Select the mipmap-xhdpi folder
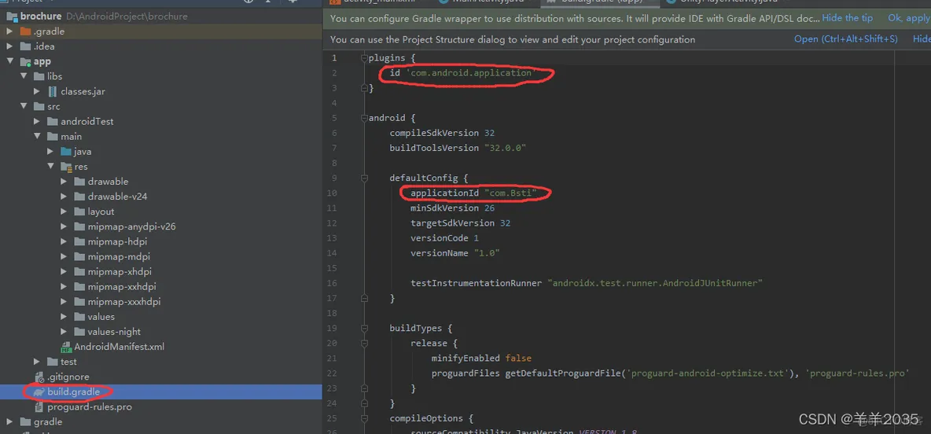This screenshot has width=931, height=434. [x=120, y=272]
